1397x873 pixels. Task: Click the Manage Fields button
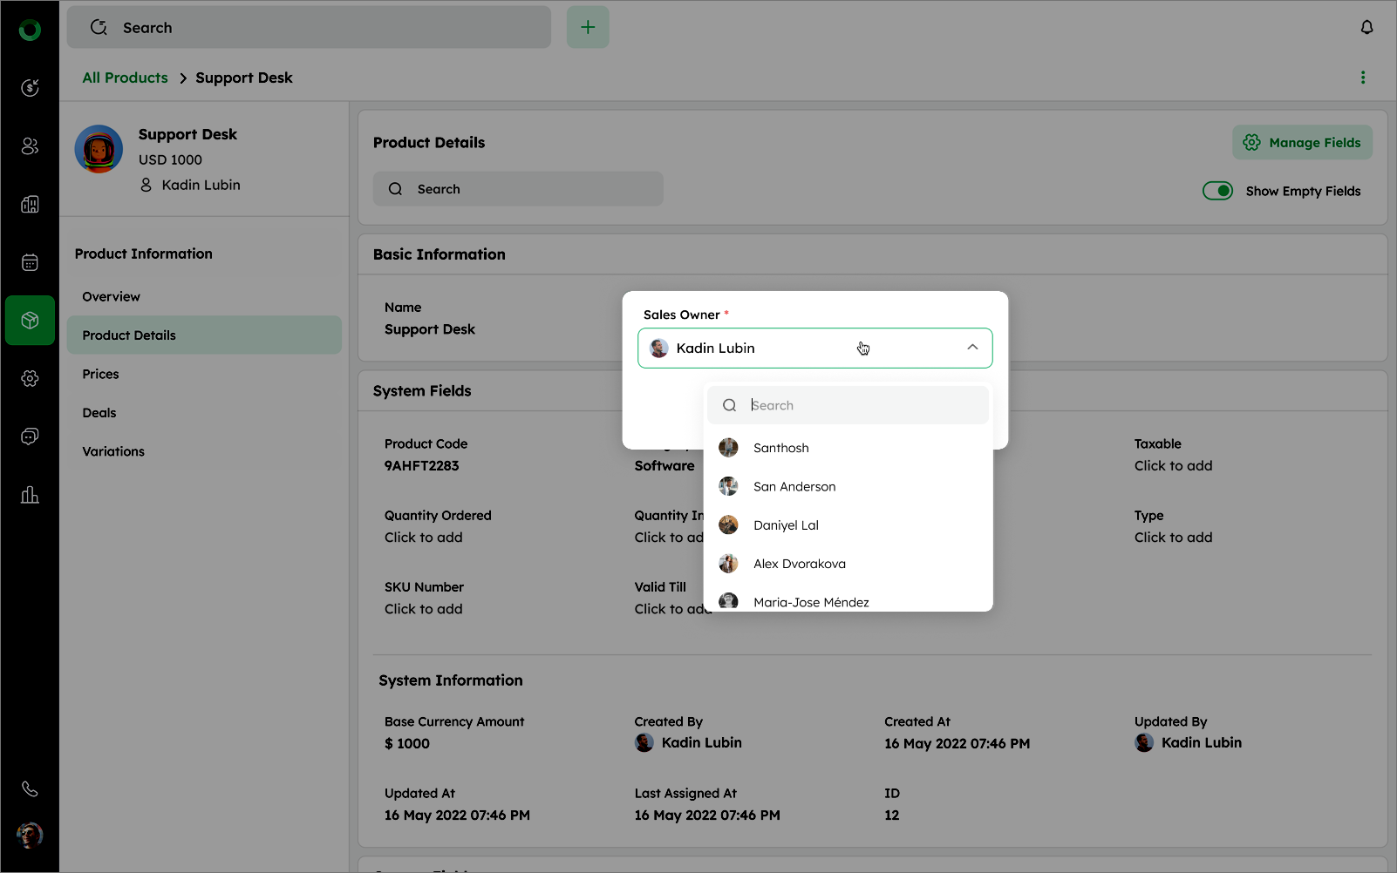(x=1302, y=143)
